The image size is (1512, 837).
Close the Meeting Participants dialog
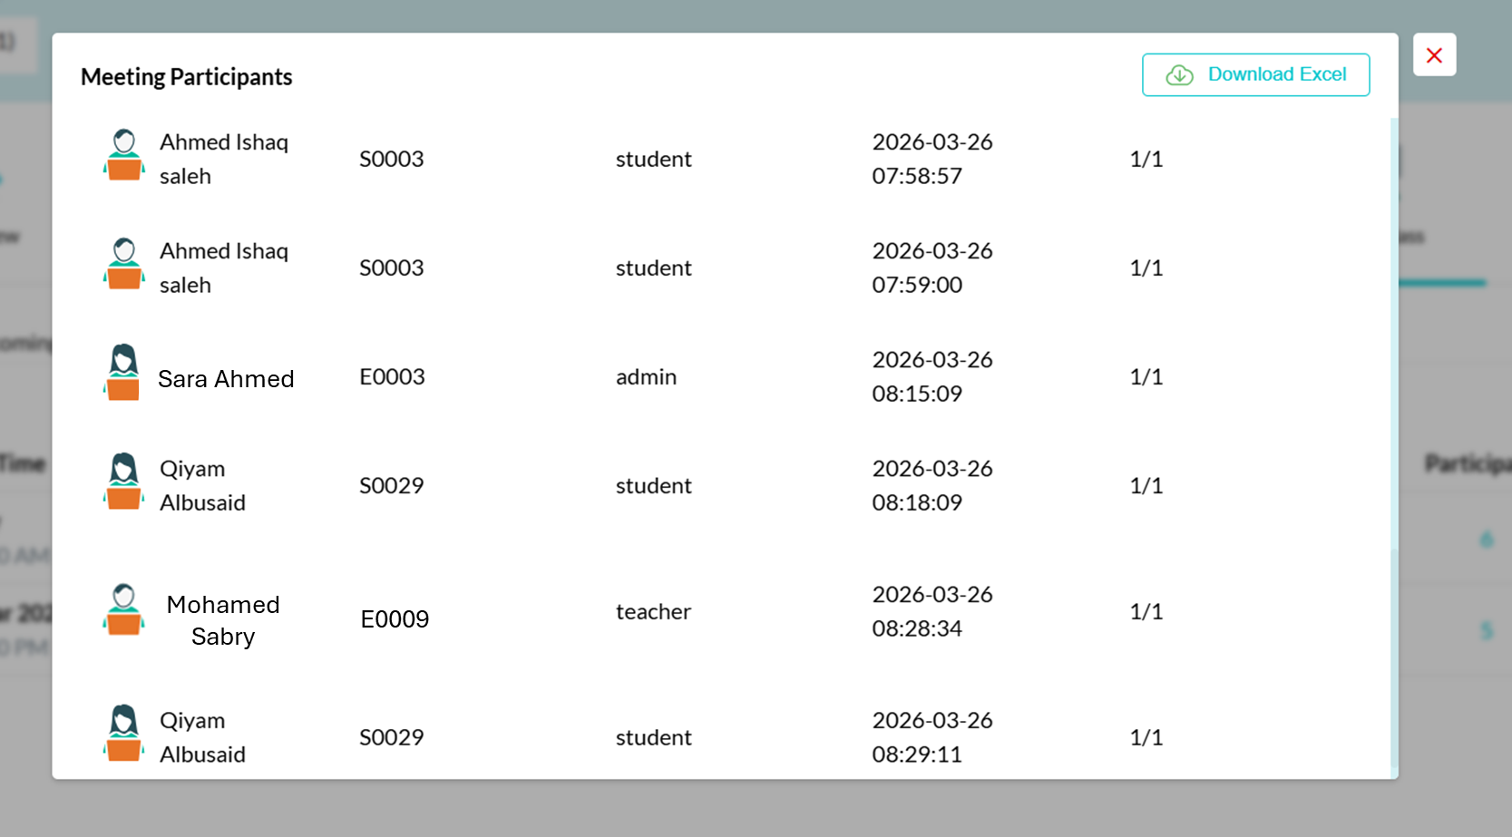(x=1434, y=55)
